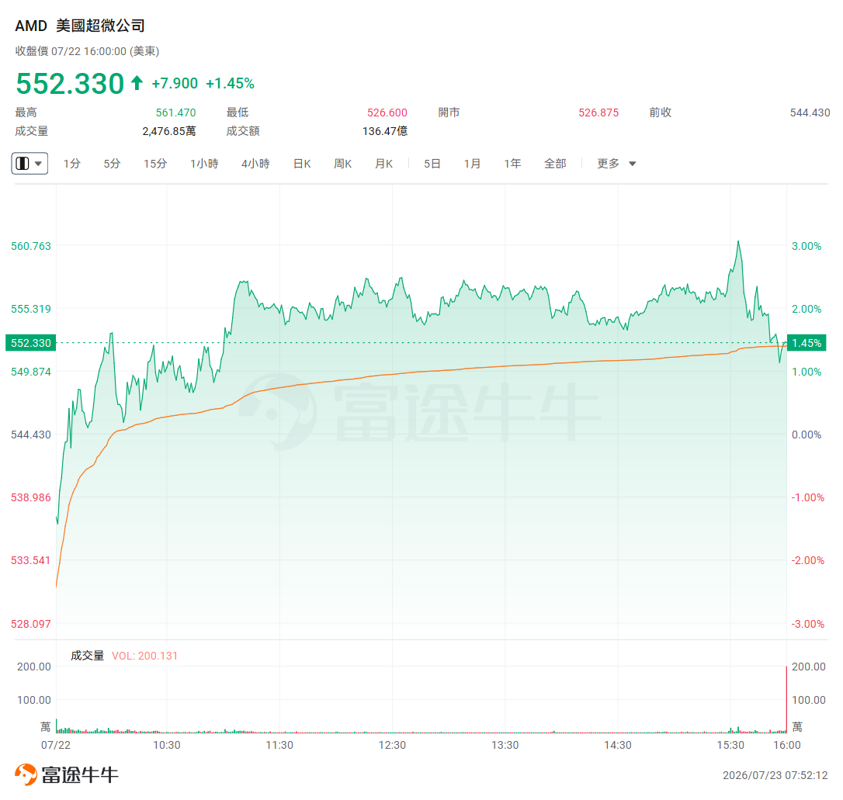The width and height of the screenshot is (843, 800).
Task: Show the 日K daily candlestick view
Action: [x=302, y=163]
